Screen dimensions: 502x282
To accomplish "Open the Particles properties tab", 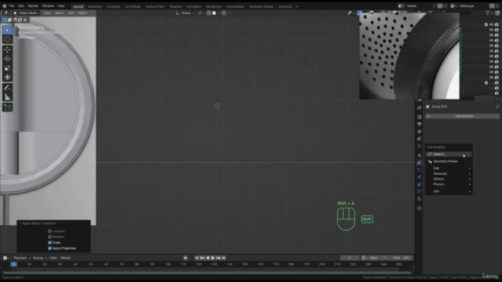I will [420, 170].
